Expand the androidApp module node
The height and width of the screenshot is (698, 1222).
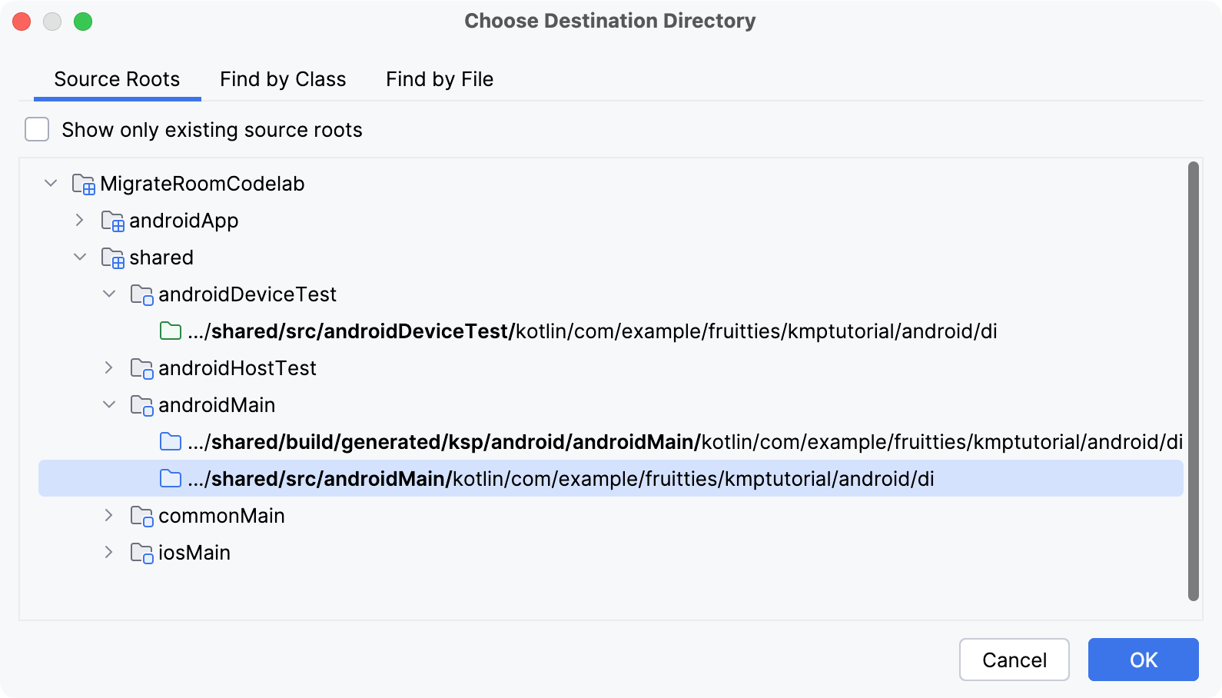click(x=80, y=221)
